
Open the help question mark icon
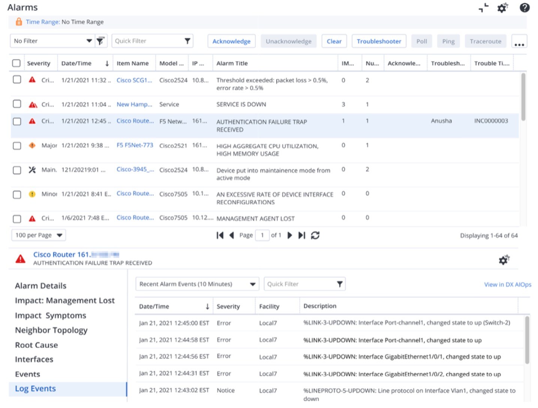click(525, 7)
